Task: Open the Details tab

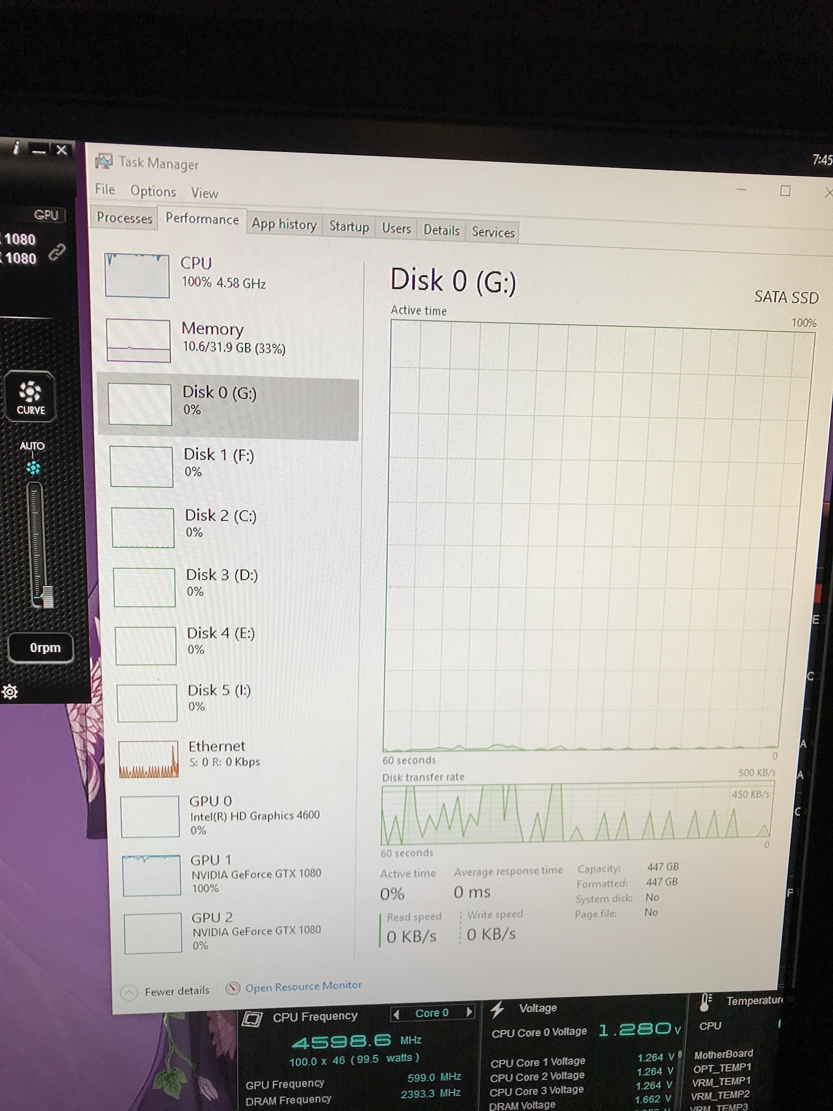Action: click(441, 230)
